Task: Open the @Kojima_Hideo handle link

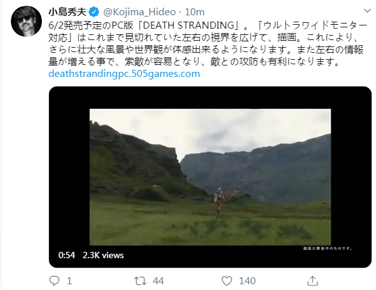Action: point(139,12)
